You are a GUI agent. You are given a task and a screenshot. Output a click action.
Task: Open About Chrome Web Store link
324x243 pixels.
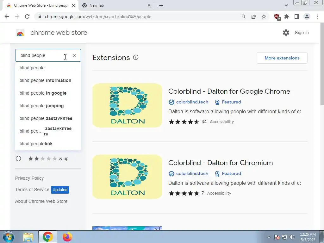point(41,201)
